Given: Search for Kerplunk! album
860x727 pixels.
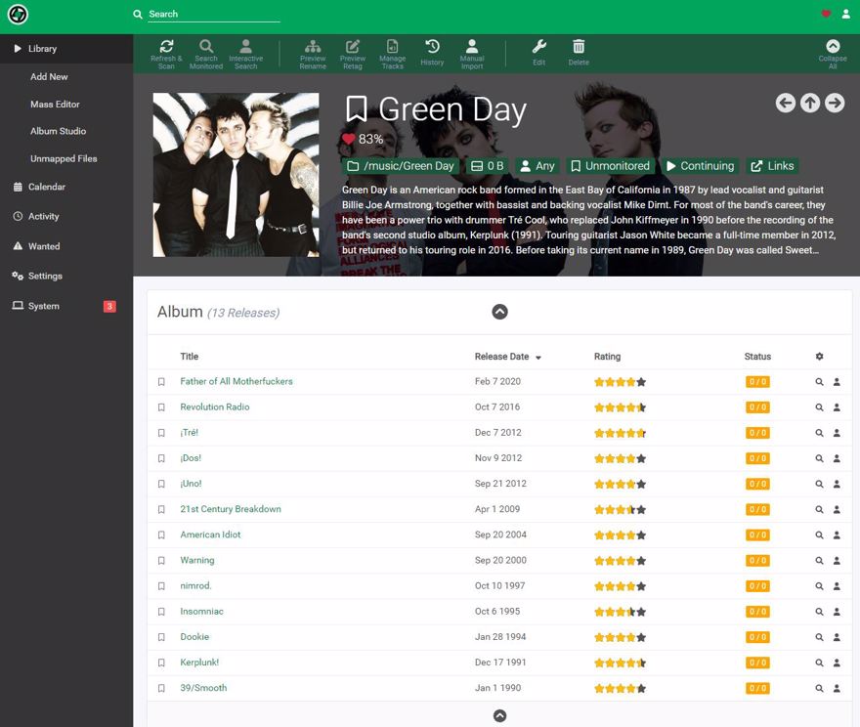Looking at the screenshot, I should 819,663.
